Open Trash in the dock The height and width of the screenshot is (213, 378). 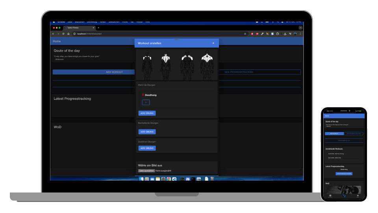(x=212, y=179)
